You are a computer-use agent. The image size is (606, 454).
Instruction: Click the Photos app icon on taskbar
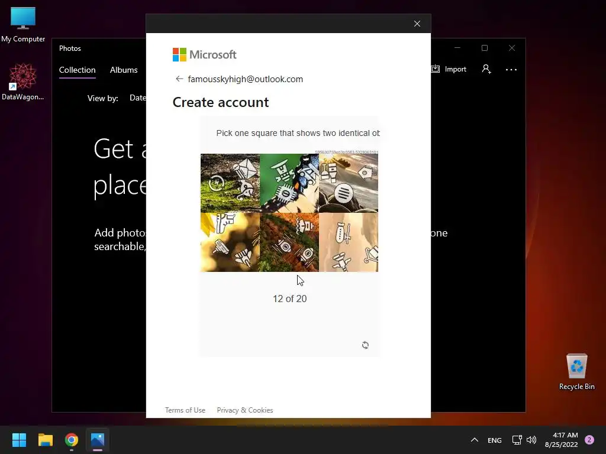[98, 440]
